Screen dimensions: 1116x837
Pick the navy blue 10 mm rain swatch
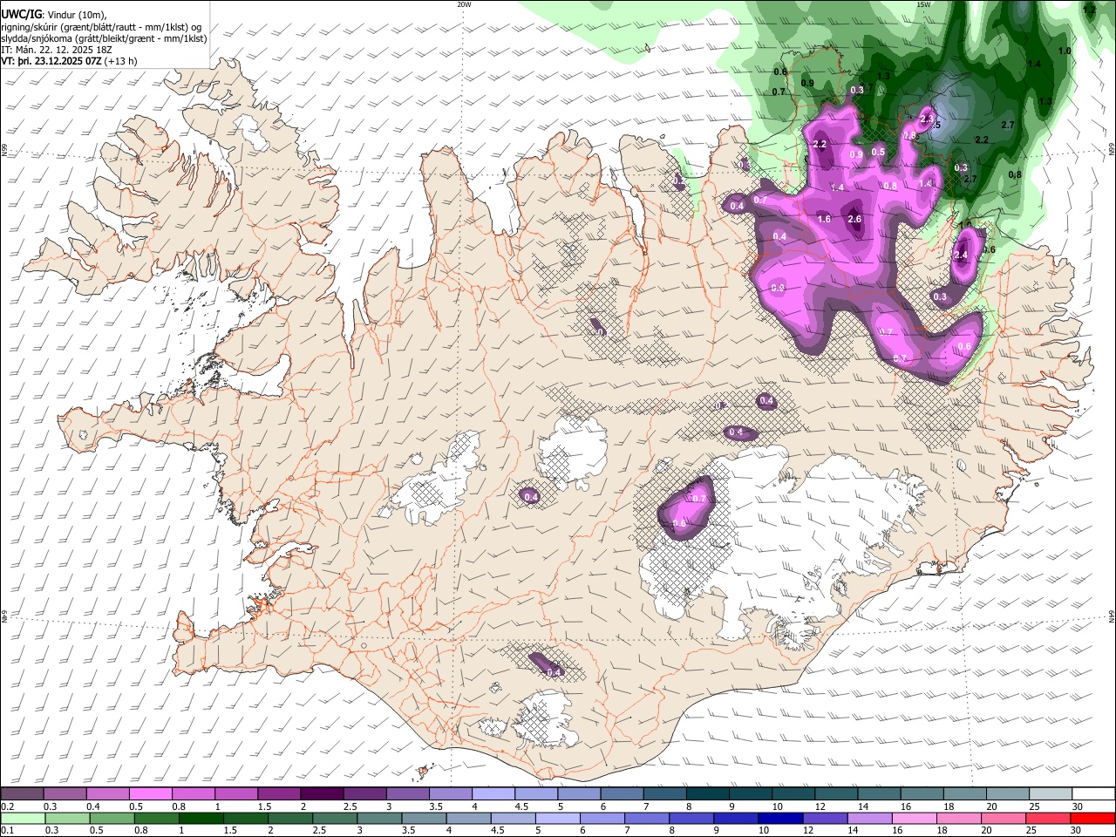pyautogui.click(x=781, y=818)
